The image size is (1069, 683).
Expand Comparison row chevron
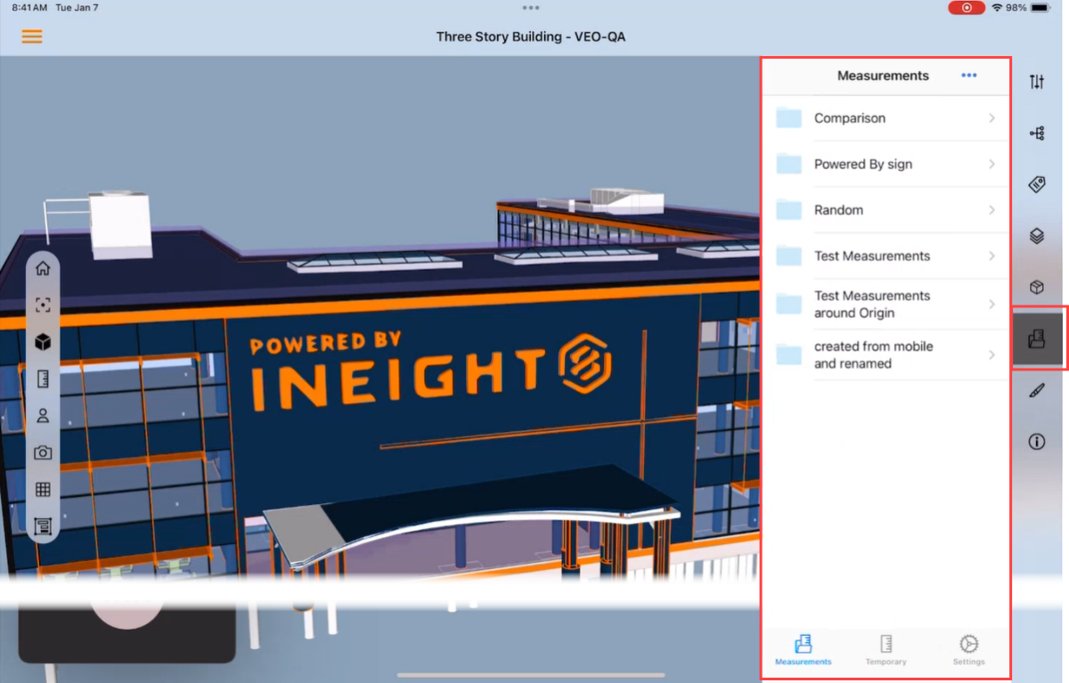(991, 118)
